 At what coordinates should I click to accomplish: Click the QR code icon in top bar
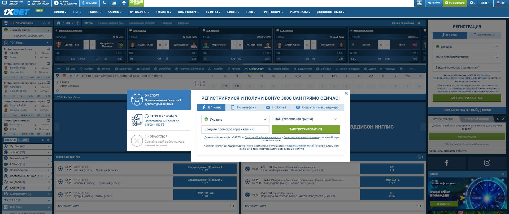(x=419, y=3)
